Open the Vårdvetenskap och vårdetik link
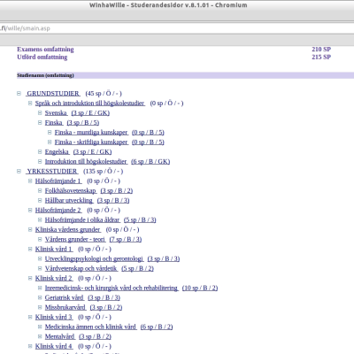This screenshot has width=354, height=354. click(81, 268)
